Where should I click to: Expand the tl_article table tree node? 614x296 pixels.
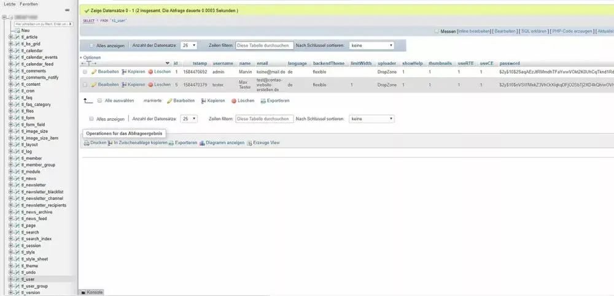tap(11, 37)
